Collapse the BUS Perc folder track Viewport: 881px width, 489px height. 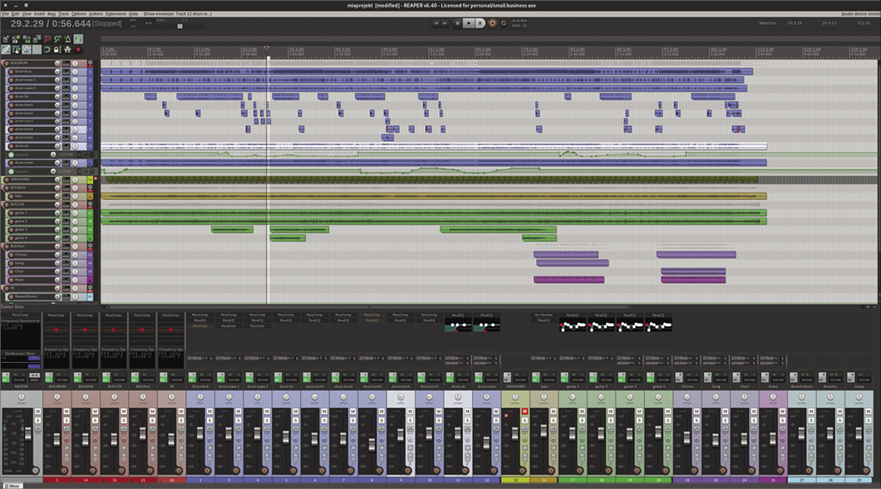pyautogui.click(x=90, y=245)
